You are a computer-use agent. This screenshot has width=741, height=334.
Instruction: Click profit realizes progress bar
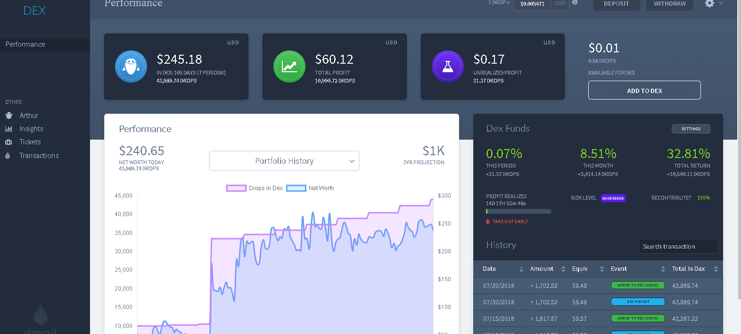[519, 211]
